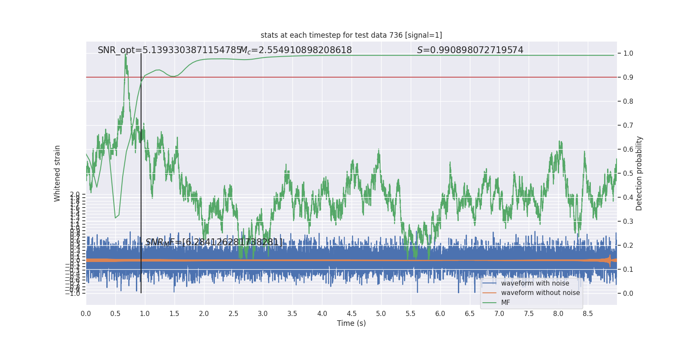Click the 1.0 tick on the right axis
The width and height of the screenshot is (686, 343).
click(628, 54)
